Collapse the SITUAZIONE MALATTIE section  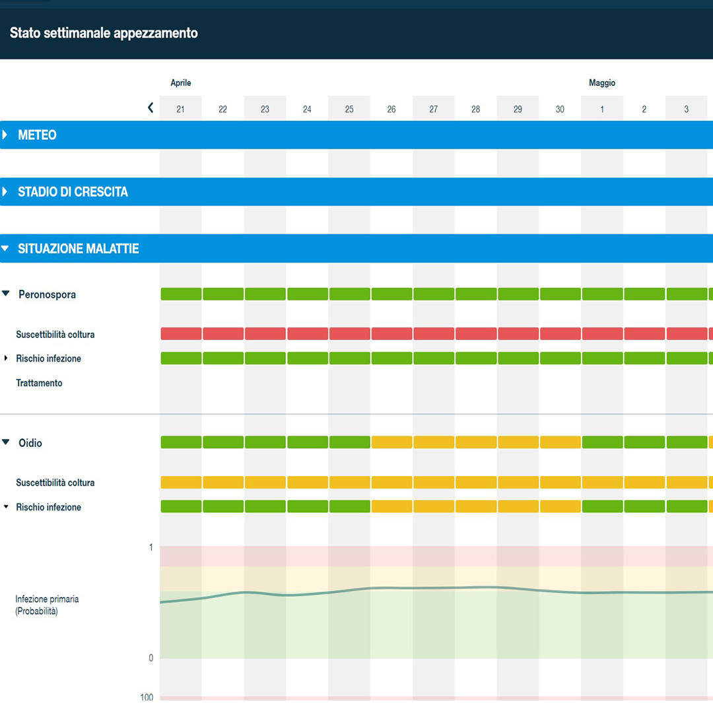5,249
